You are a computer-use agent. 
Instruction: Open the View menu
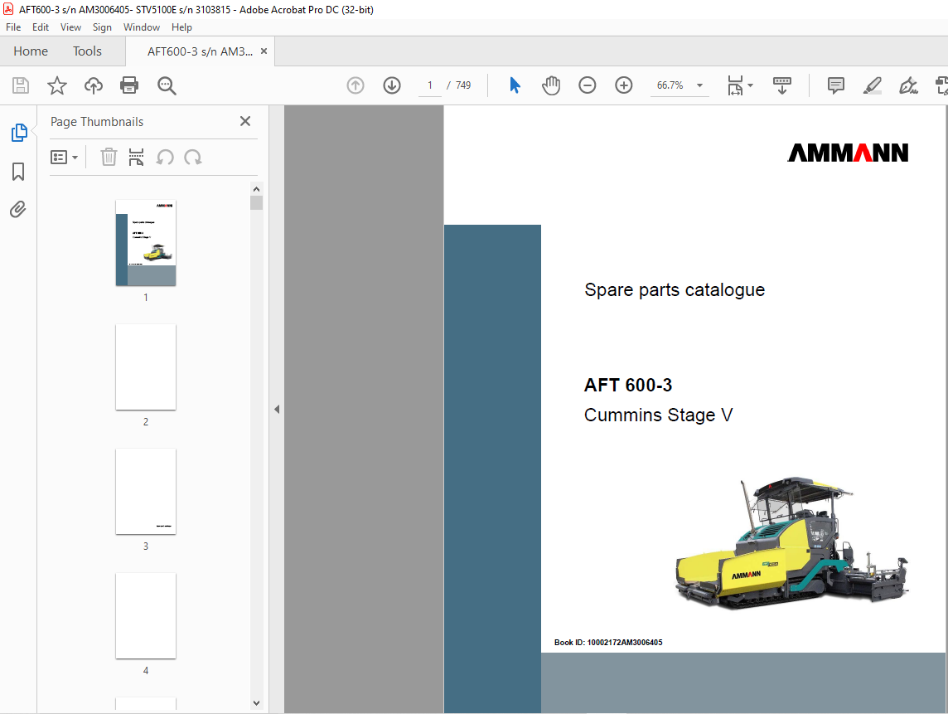(70, 27)
